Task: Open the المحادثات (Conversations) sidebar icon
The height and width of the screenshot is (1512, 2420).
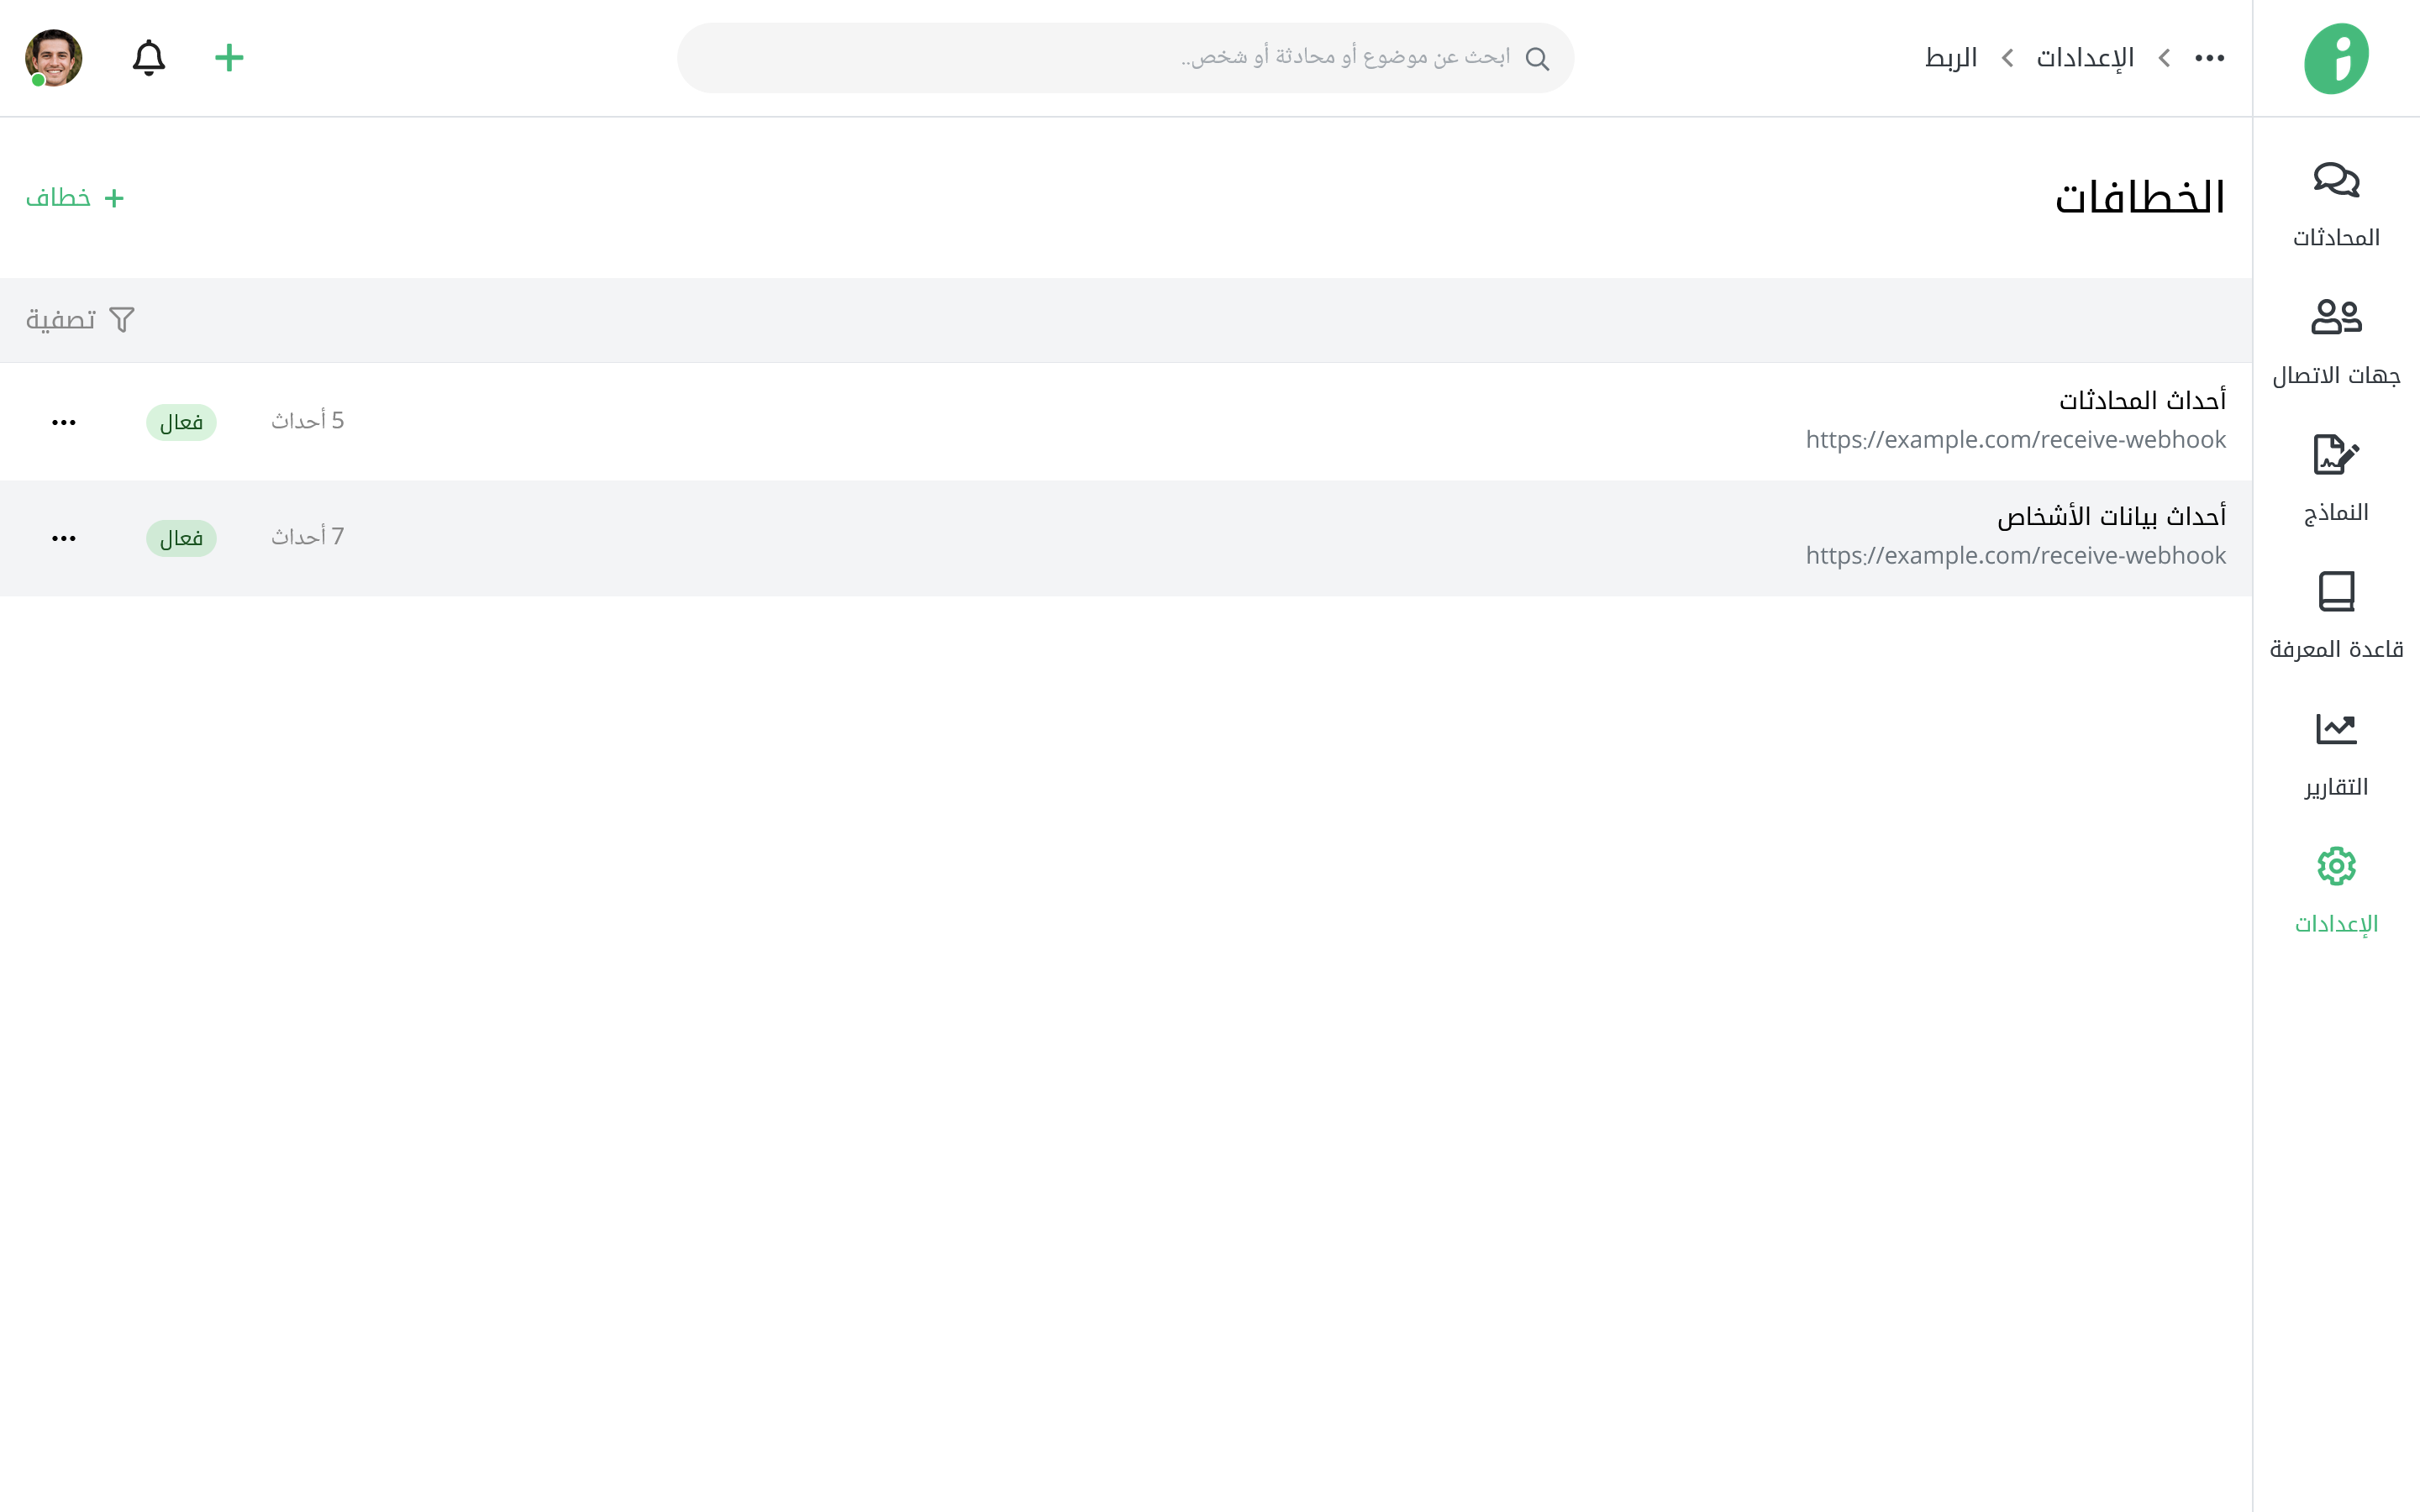Action: coord(2335,181)
